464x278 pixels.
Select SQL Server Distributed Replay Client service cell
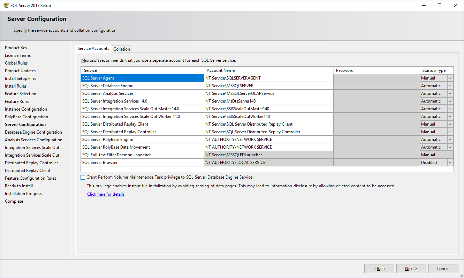pyautogui.click(x=143, y=124)
